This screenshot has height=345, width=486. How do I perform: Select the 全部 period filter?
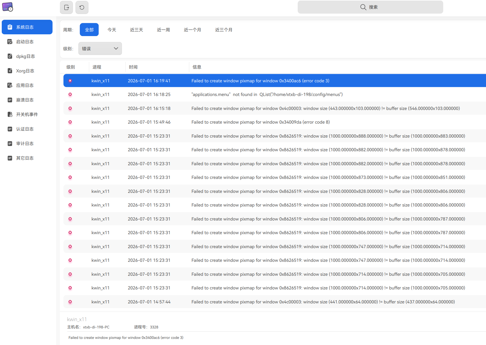89,30
